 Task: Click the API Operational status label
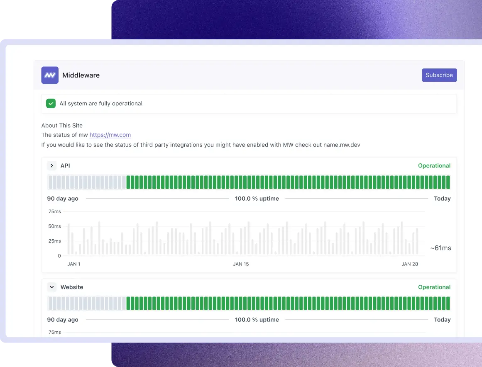434,165
